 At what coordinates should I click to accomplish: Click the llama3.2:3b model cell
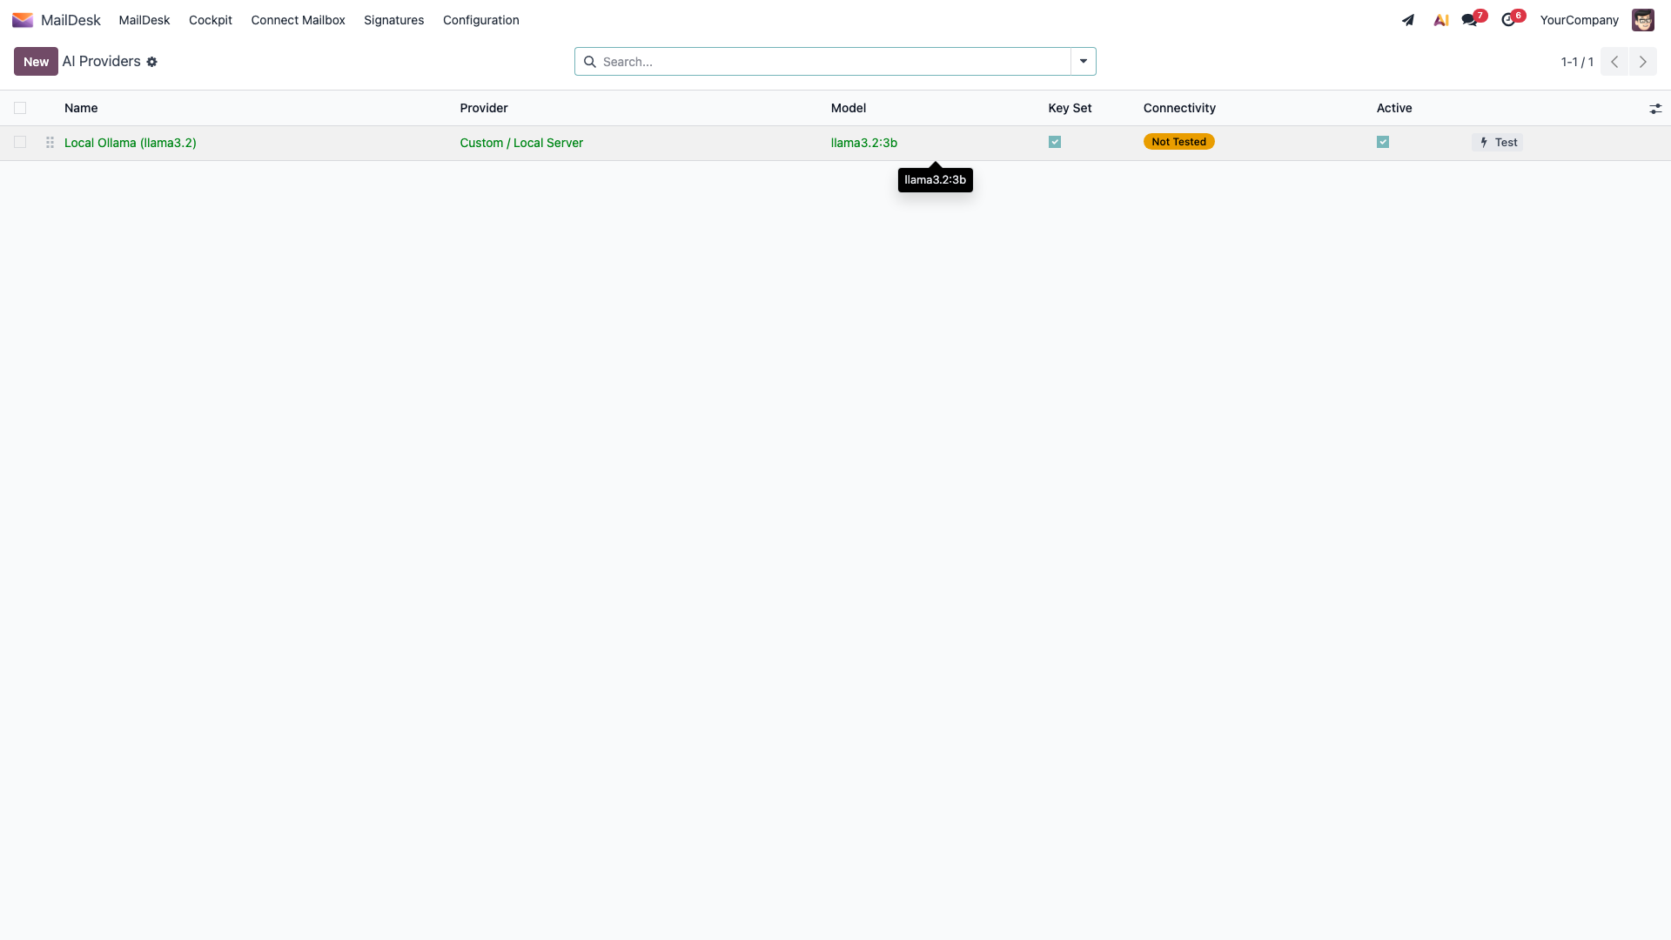coord(864,143)
